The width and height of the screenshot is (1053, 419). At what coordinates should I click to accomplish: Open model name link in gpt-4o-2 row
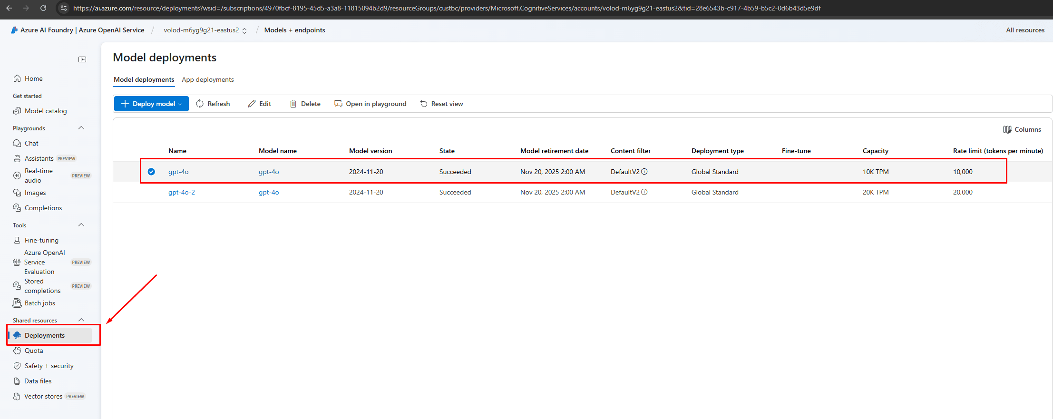pyautogui.click(x=269, y=192)
